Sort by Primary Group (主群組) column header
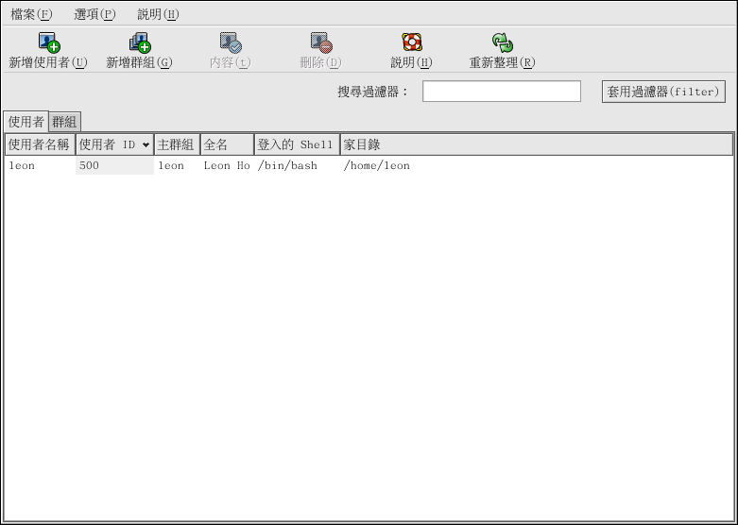This screenshot has height=525, width=738. [x=176, y=144]
